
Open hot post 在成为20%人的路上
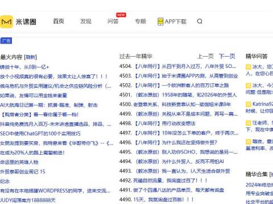tap(32, 152)
